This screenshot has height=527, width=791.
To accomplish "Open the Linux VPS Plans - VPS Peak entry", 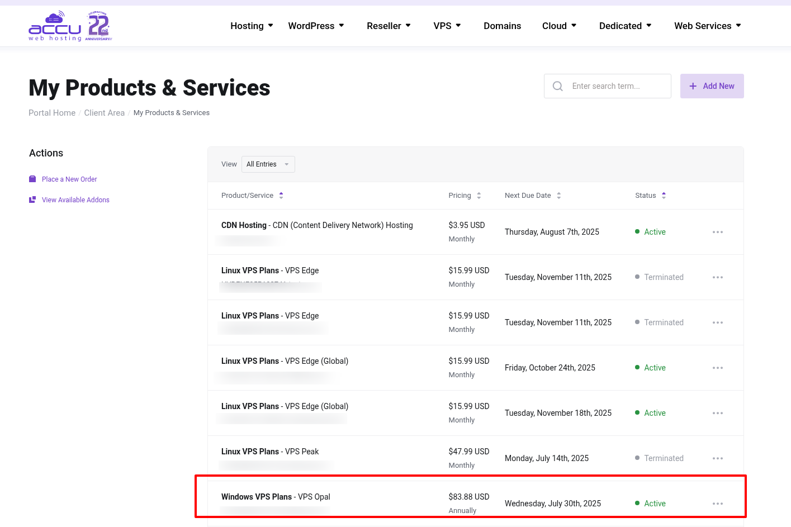I will click(x=270, y=452).
